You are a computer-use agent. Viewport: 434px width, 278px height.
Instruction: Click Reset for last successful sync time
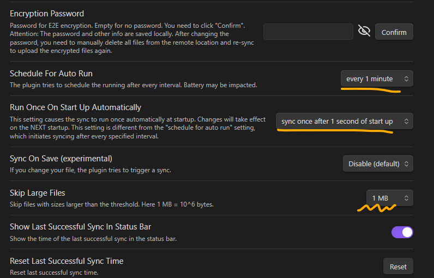(398, 267)
